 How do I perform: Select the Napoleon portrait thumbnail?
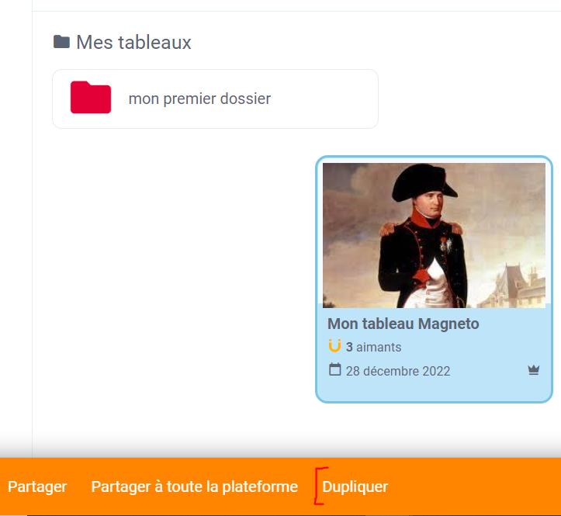(434, 235)
